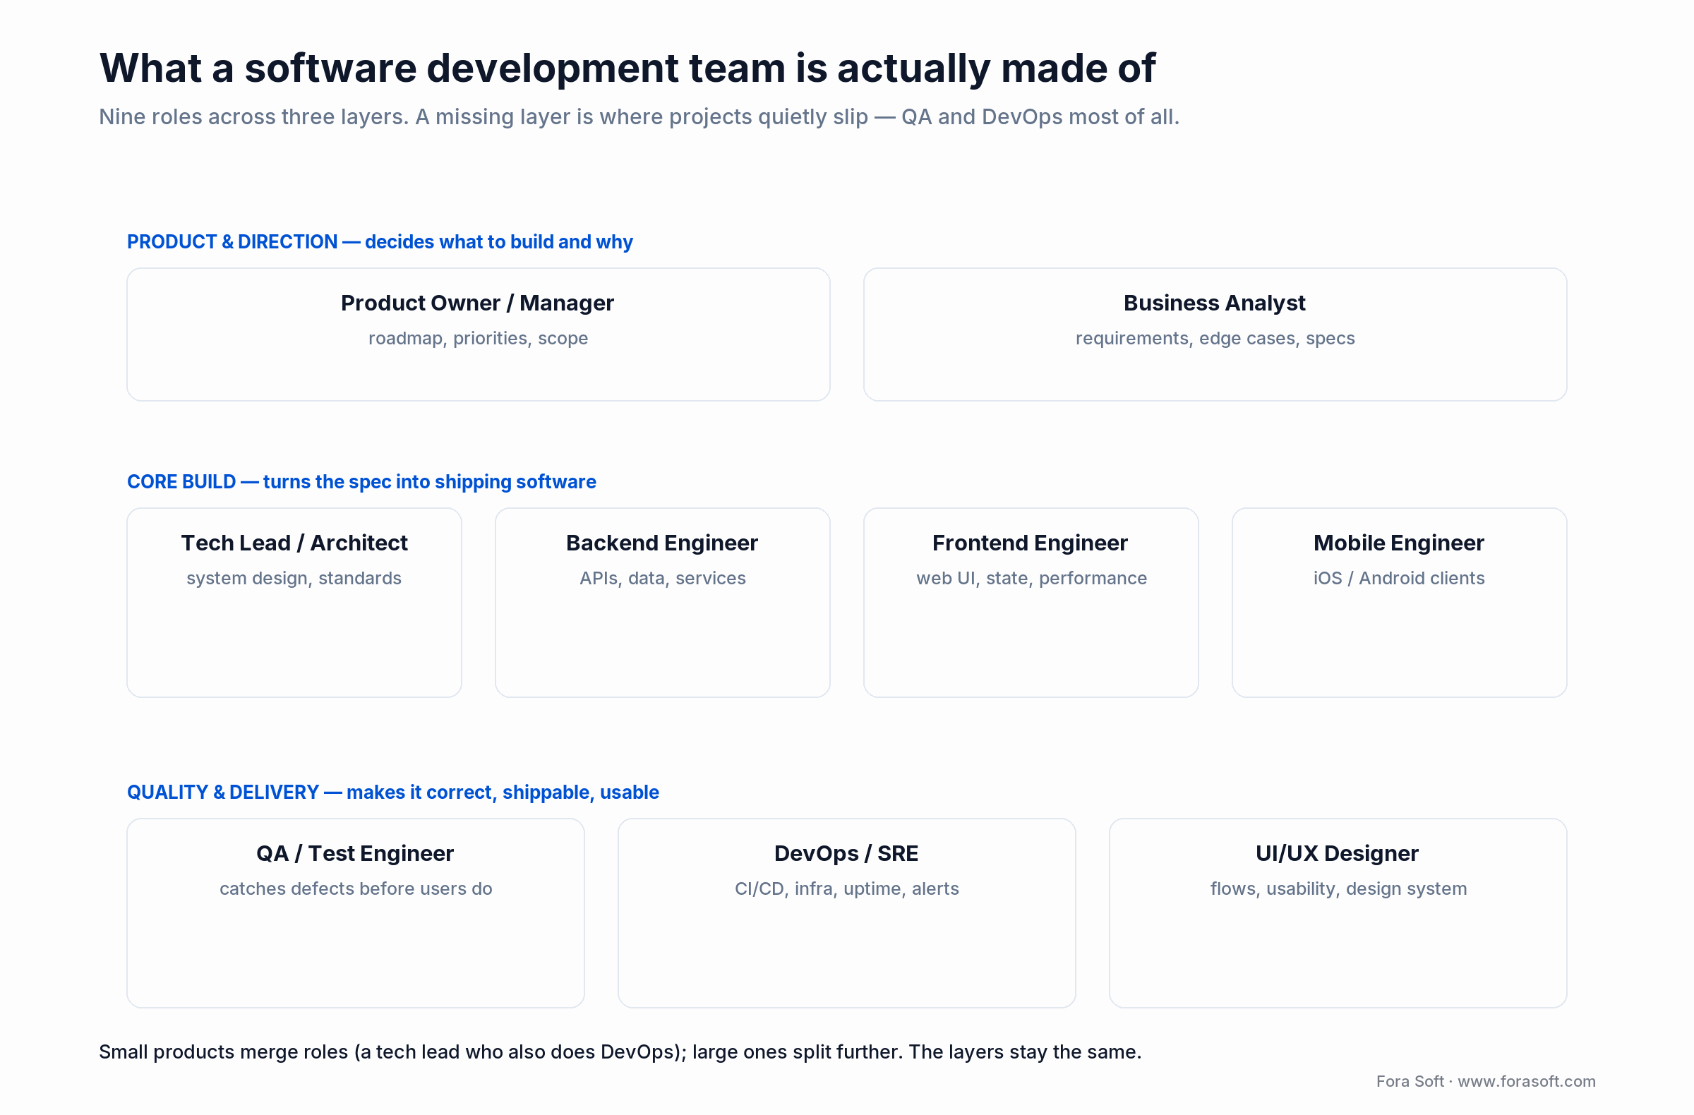
Task: Open the Tech Lead / Architect card
Action: pos(294,603)
